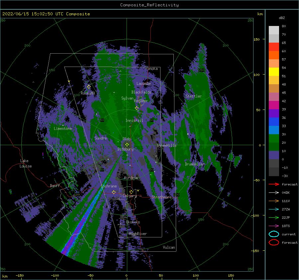Select the 54 dBZ yellow swatch
This screenshot has height=280, width=299.
click(x=274, y=72)
